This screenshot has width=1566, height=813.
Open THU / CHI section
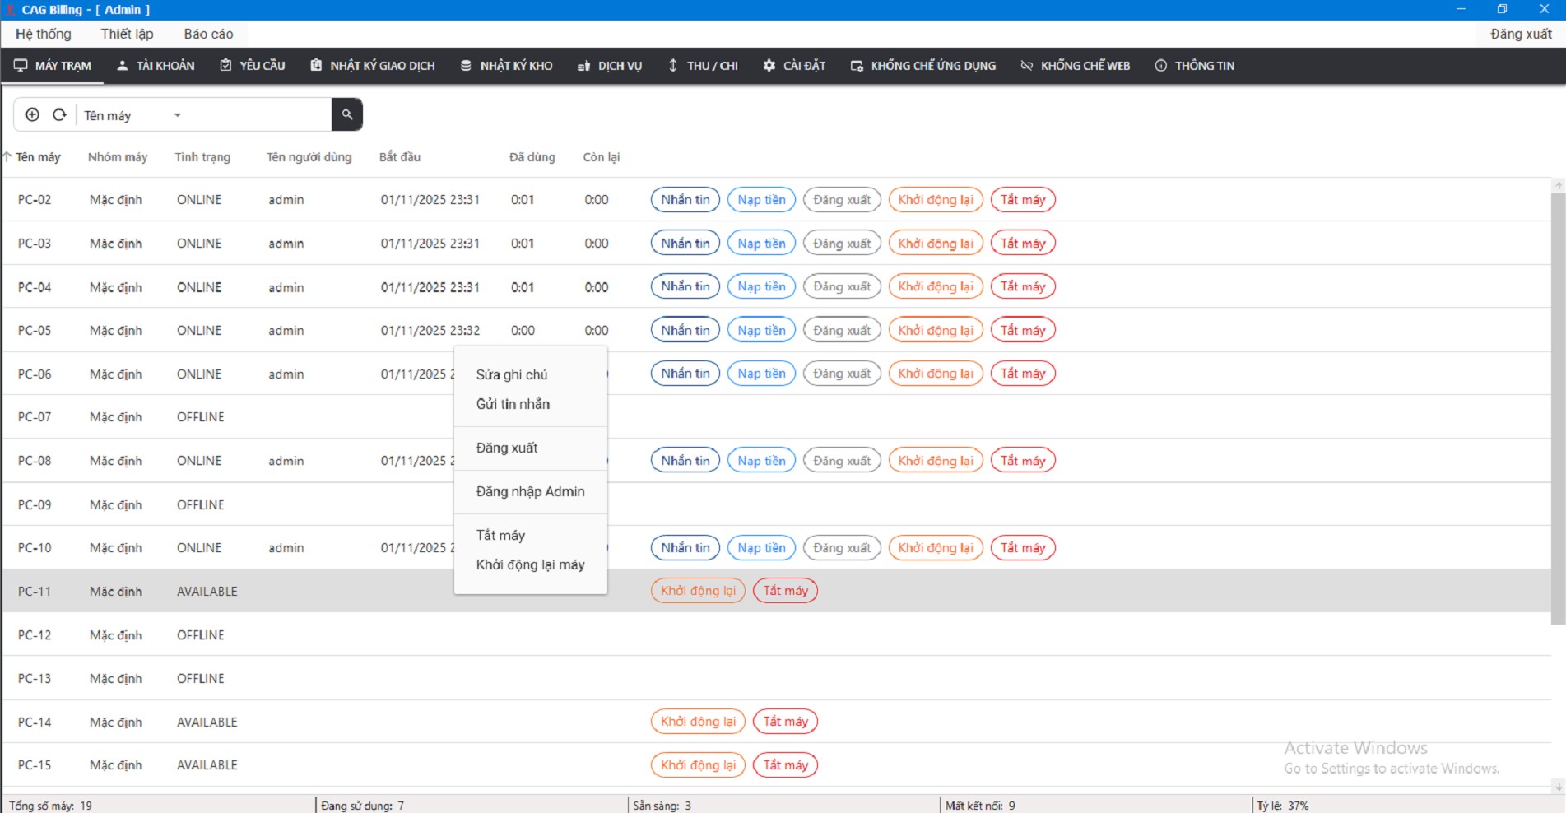click(703, 66)
